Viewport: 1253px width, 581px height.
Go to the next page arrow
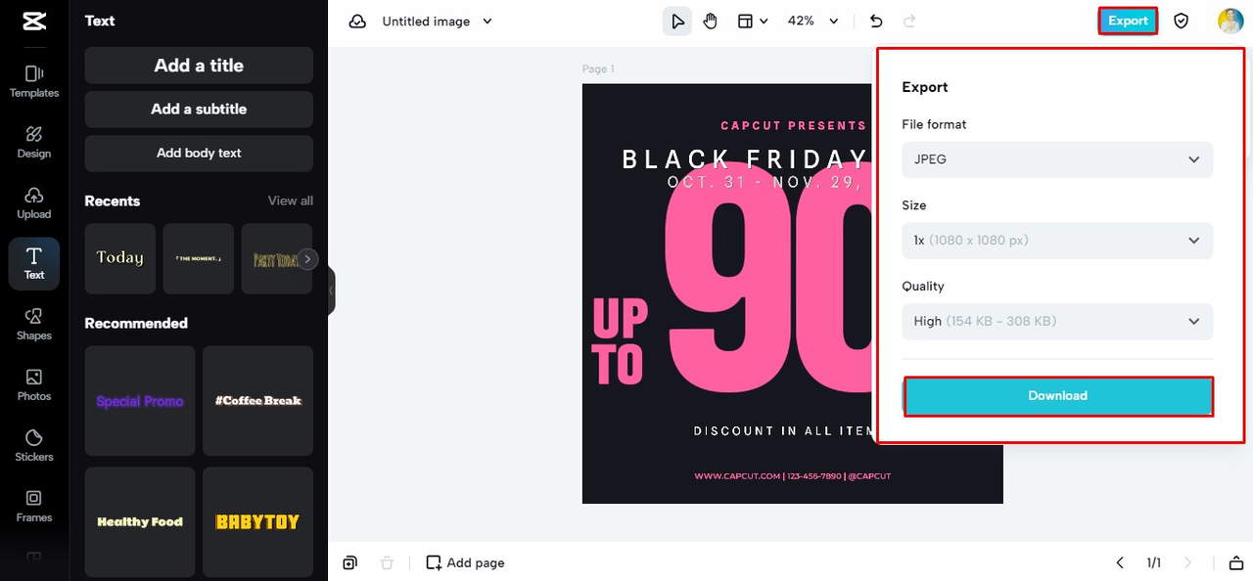point(1188,562)
